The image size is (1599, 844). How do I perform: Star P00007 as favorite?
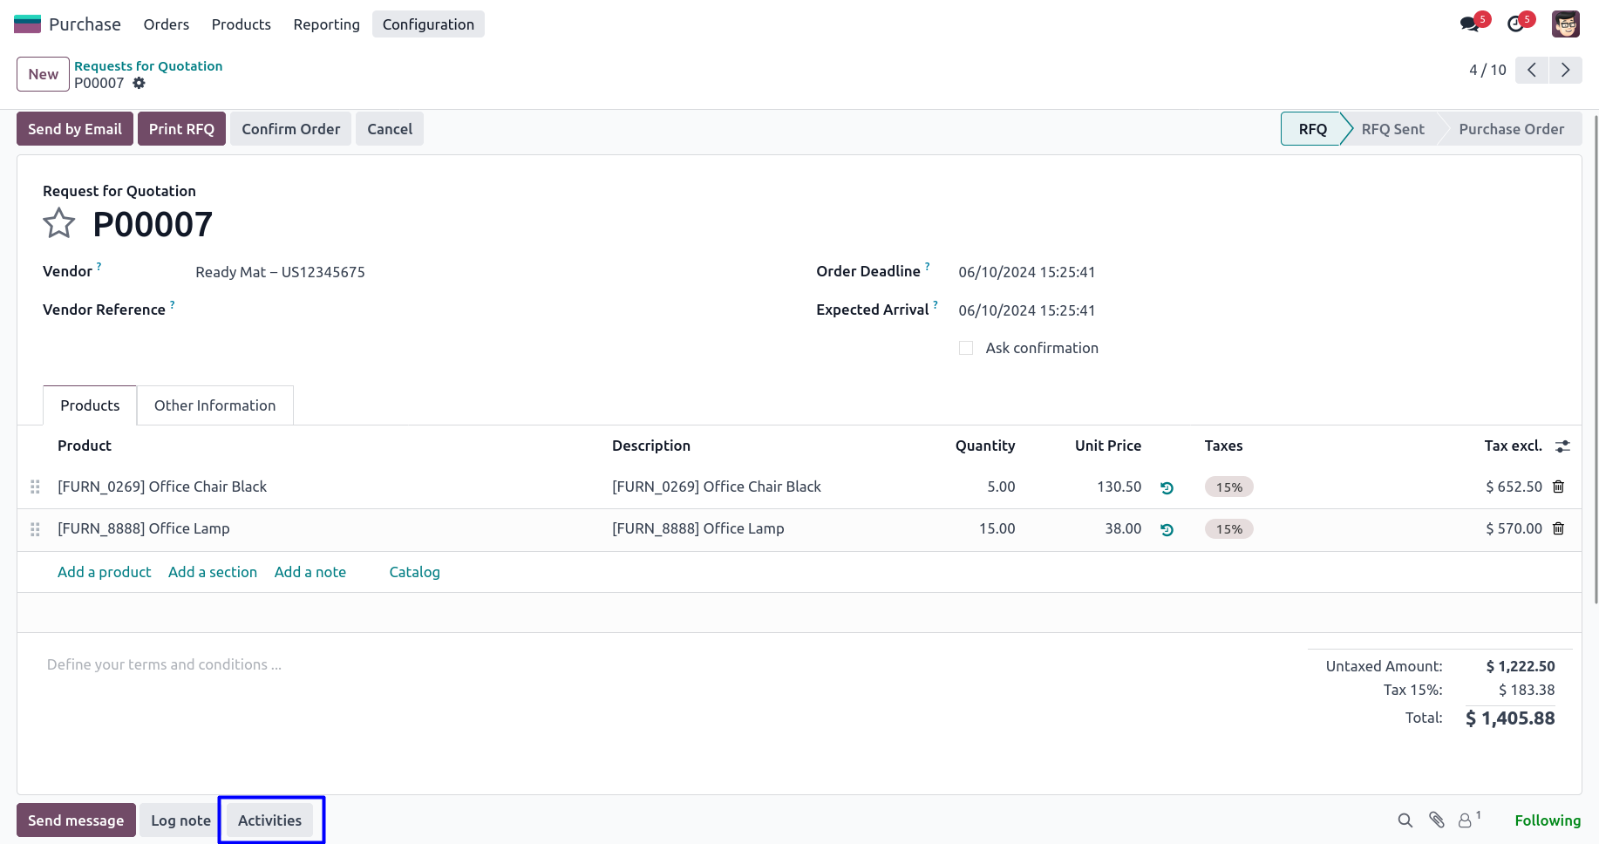(59, 224)
